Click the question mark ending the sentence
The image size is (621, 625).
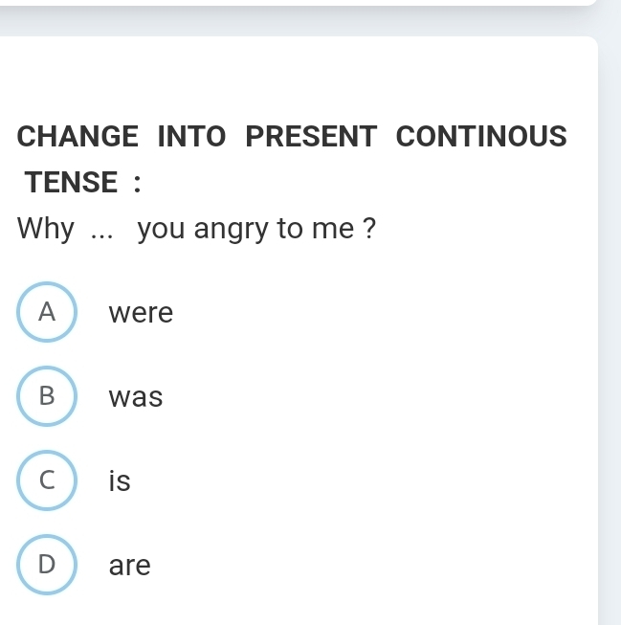[367, 230]
